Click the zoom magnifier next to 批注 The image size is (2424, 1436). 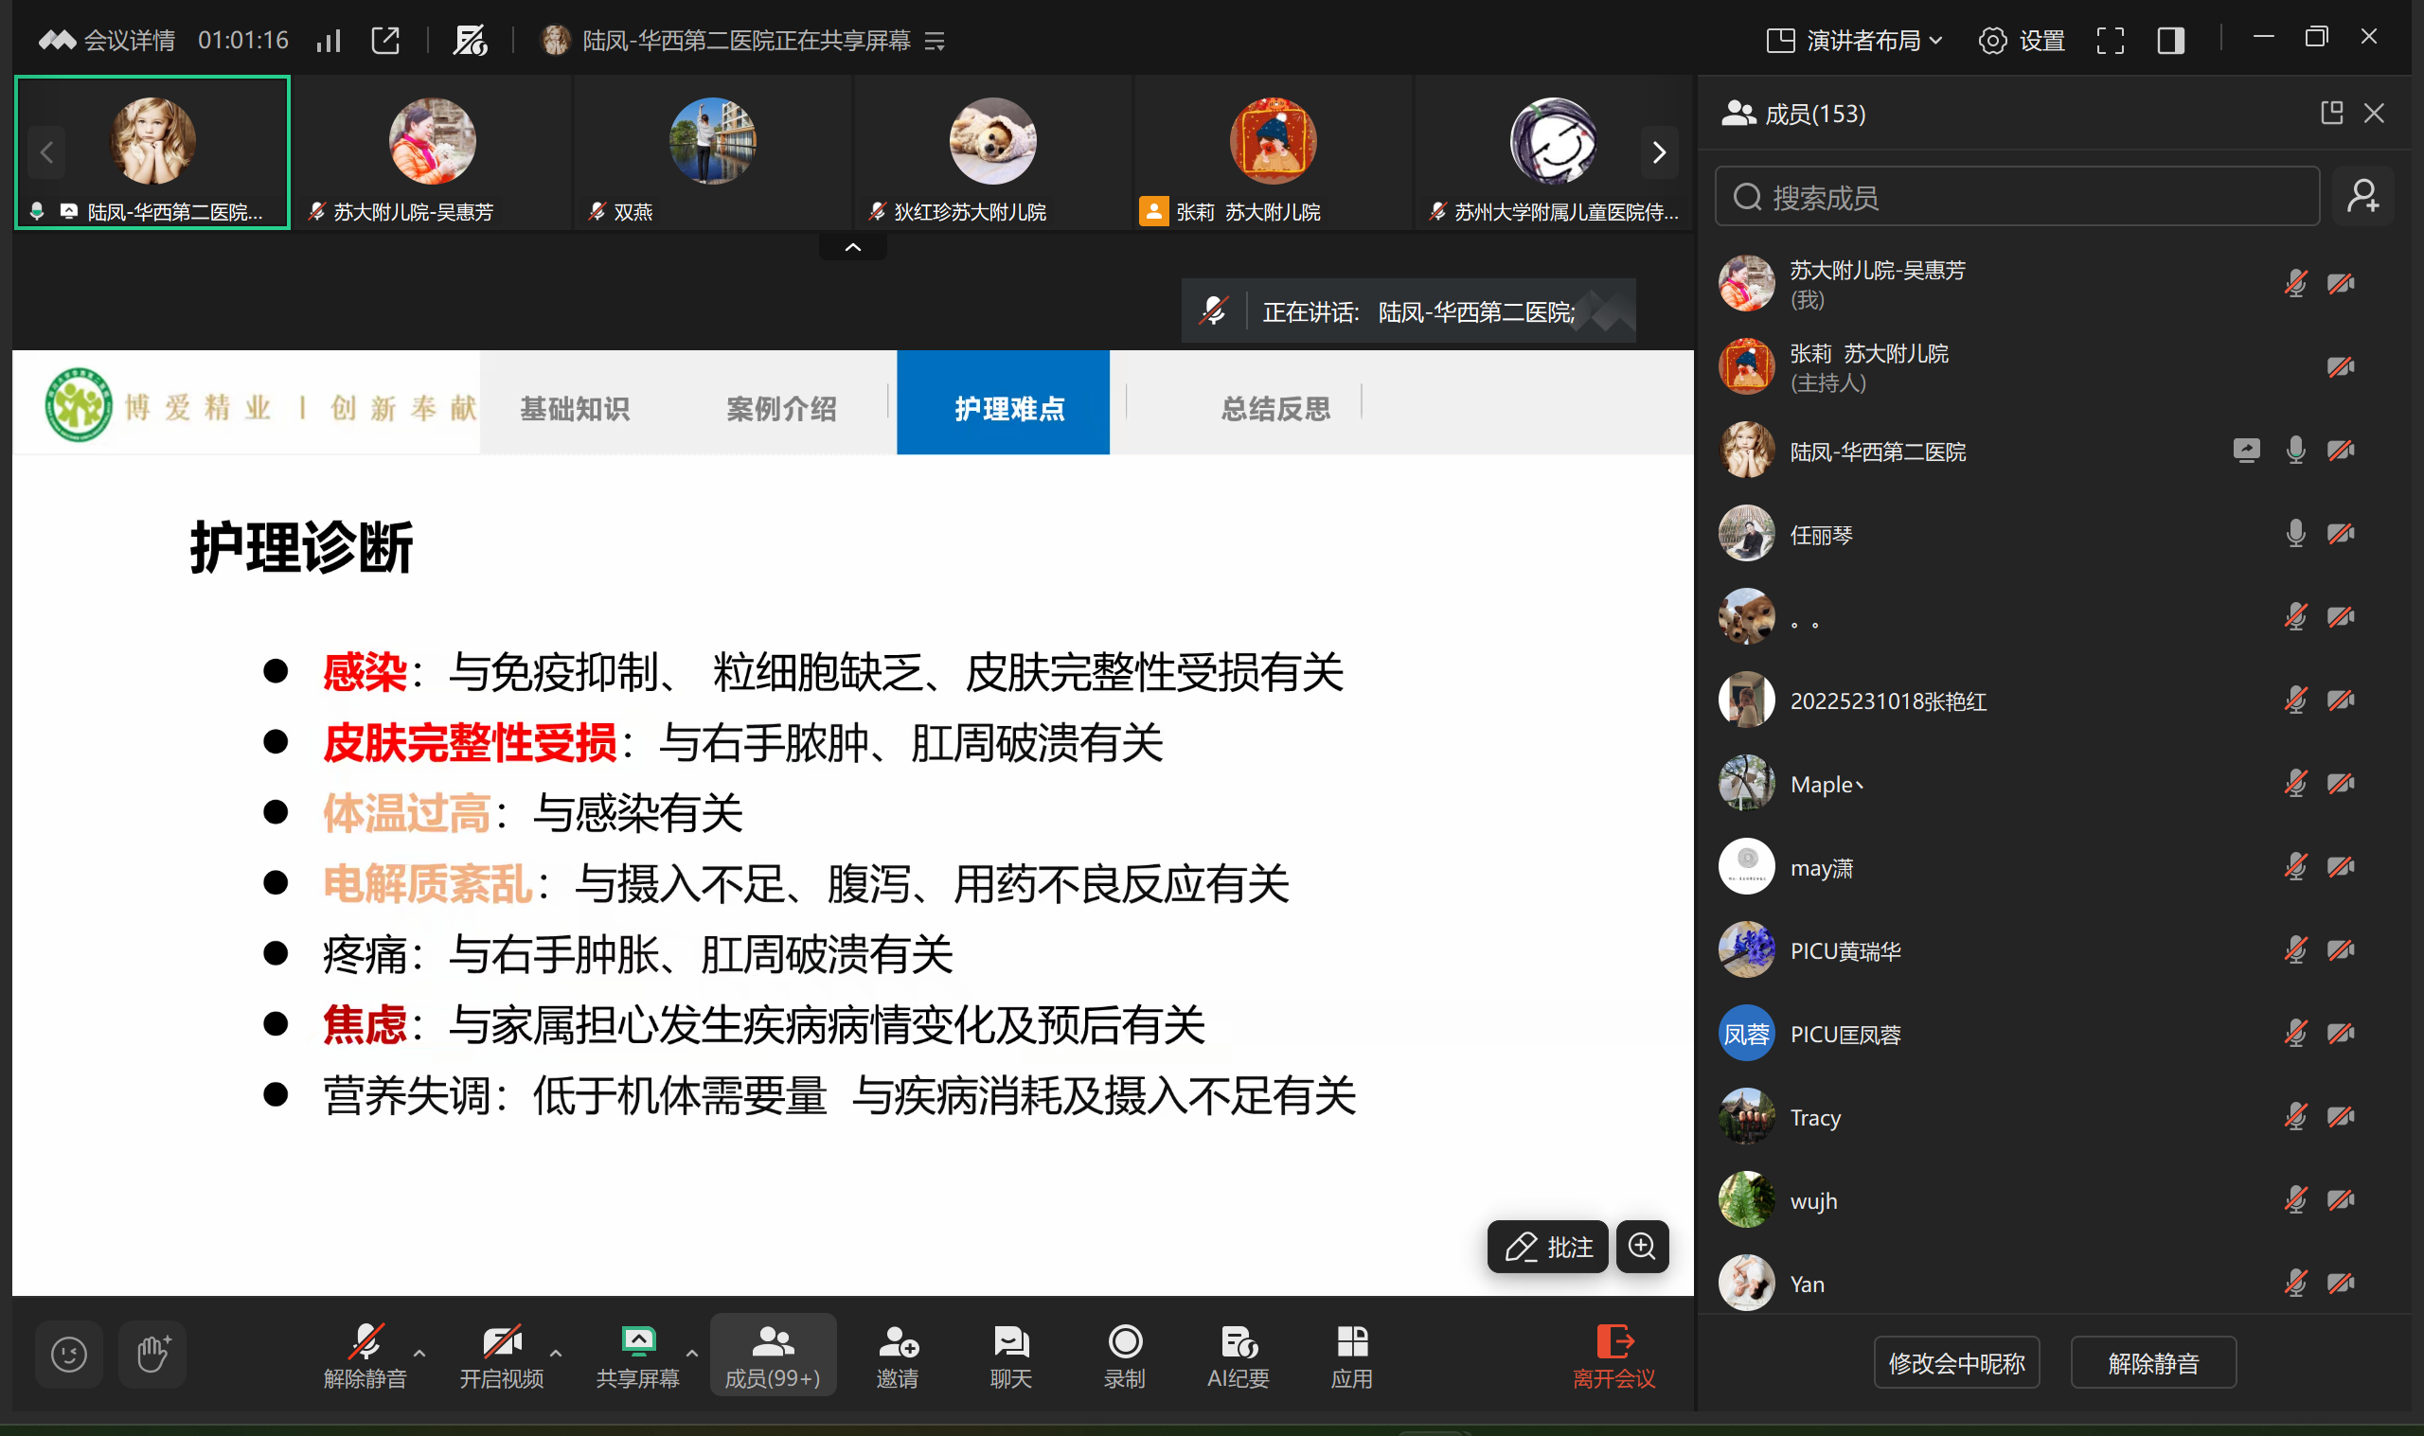pos(1641,1247)
